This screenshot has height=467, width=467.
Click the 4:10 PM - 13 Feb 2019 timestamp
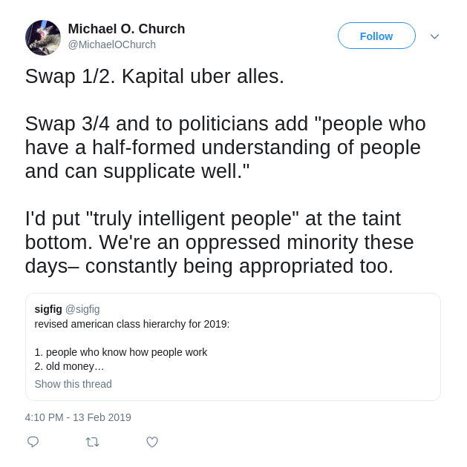point(78,417)
